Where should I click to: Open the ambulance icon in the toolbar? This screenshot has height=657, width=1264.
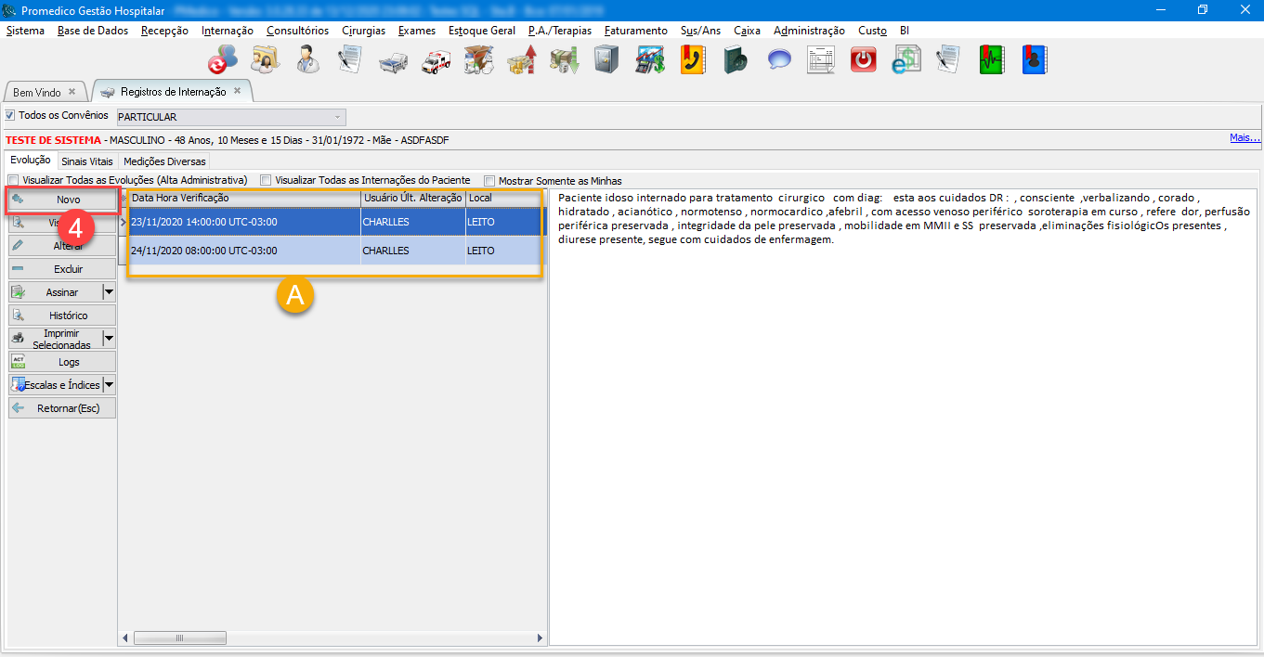point(436,61)
